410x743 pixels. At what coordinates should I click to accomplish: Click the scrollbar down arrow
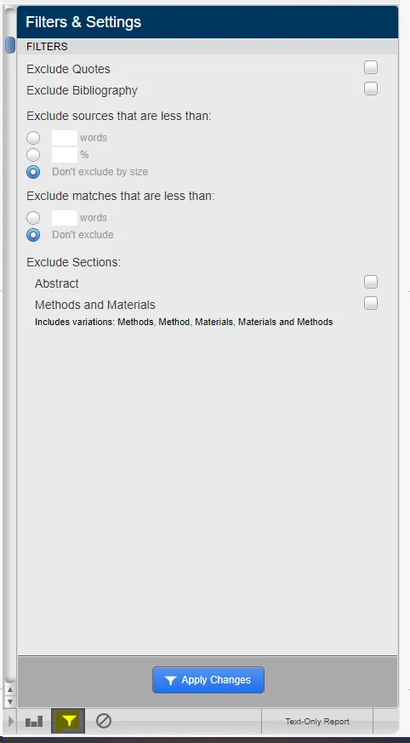click(x=10, y=700)
